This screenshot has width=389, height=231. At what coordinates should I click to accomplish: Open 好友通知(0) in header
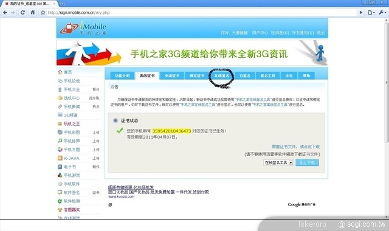(303, 33)
